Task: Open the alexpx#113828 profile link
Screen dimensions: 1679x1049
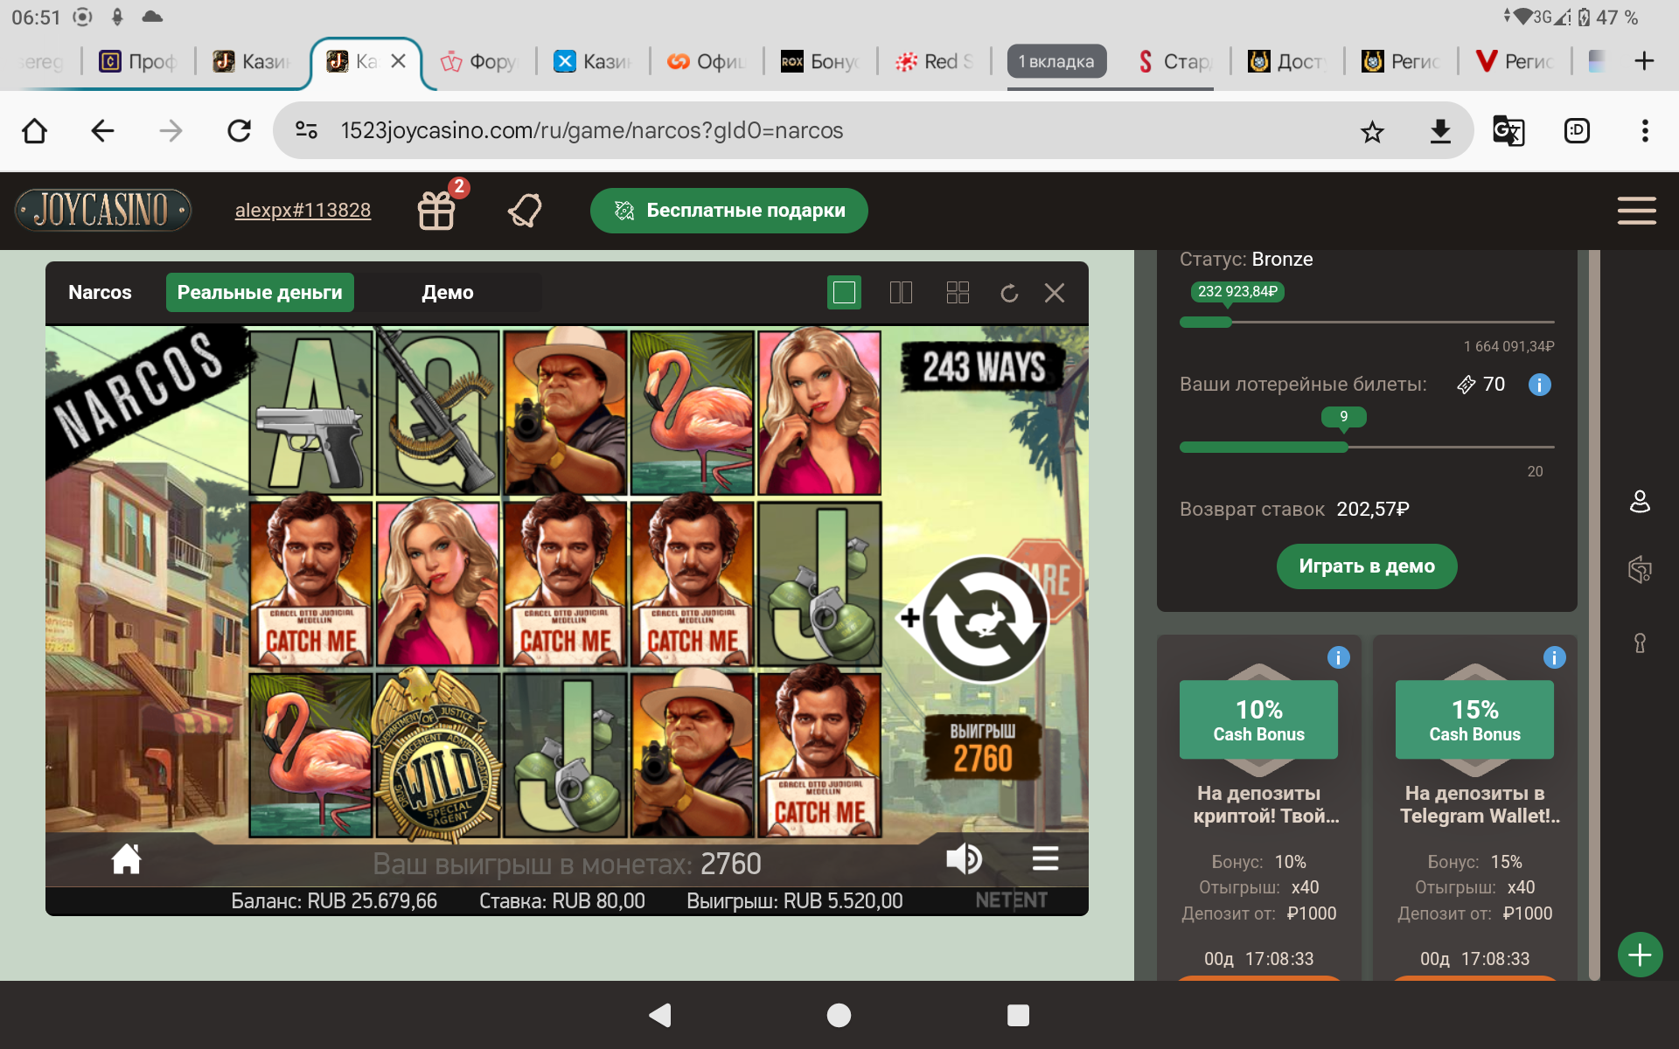Action: [303, 211]
